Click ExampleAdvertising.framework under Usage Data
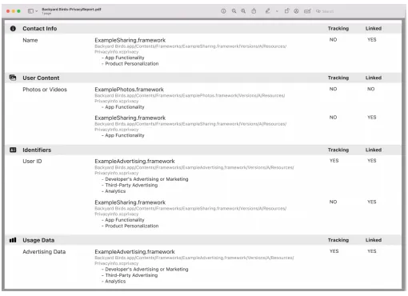 [134, 252]
